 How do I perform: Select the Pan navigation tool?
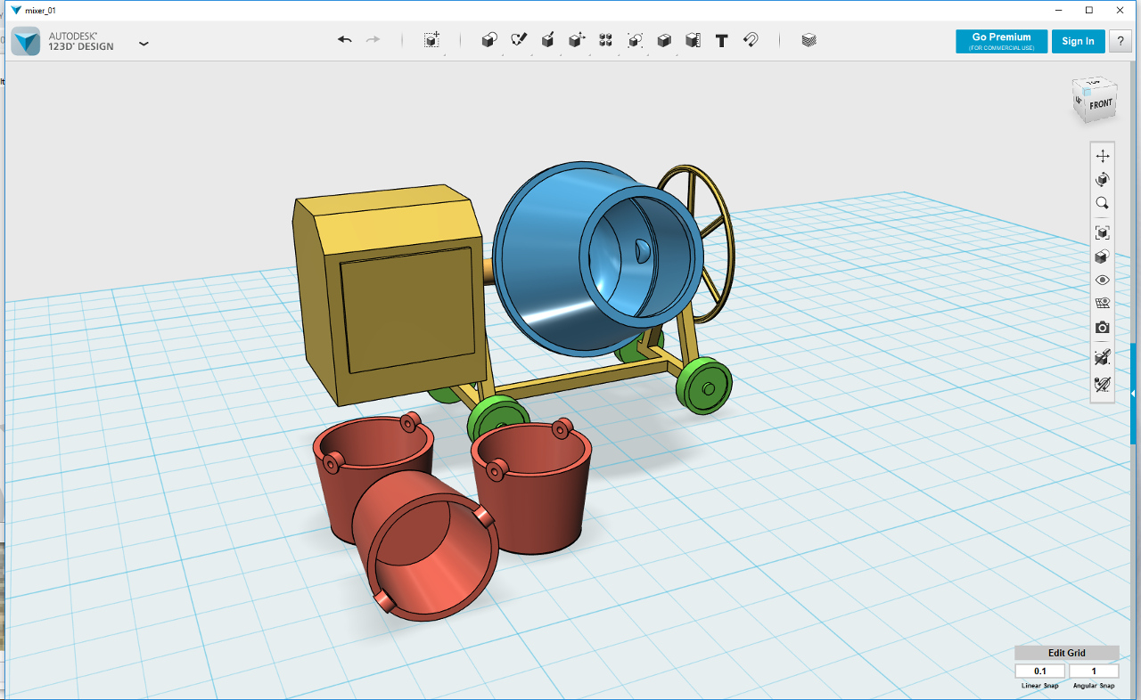point(1103,156)
